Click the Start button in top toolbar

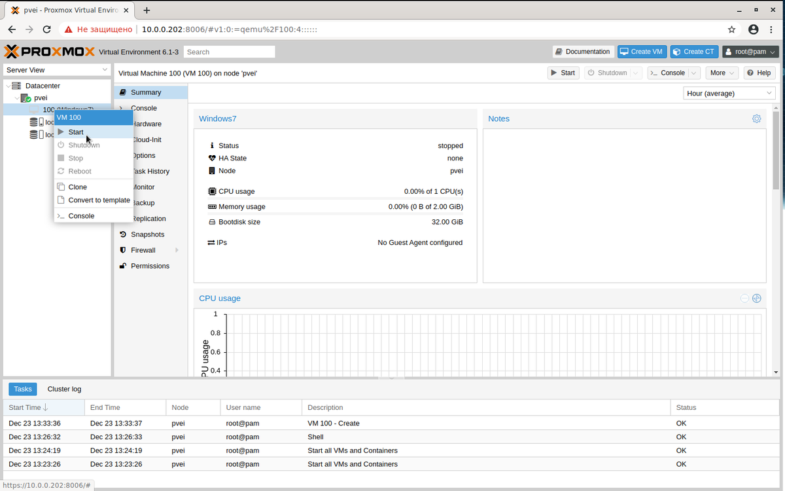[x=563, y=73]
